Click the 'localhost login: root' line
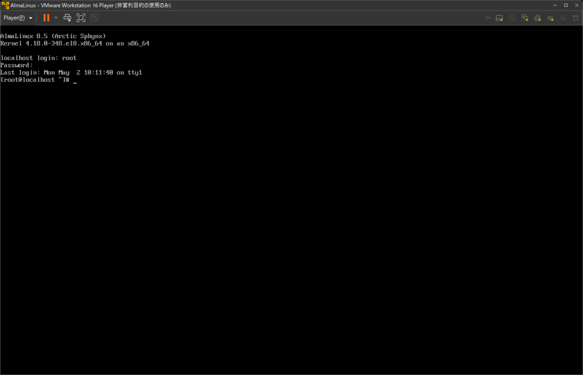Screen dimensions: 583x375 [x=38, y=58]
